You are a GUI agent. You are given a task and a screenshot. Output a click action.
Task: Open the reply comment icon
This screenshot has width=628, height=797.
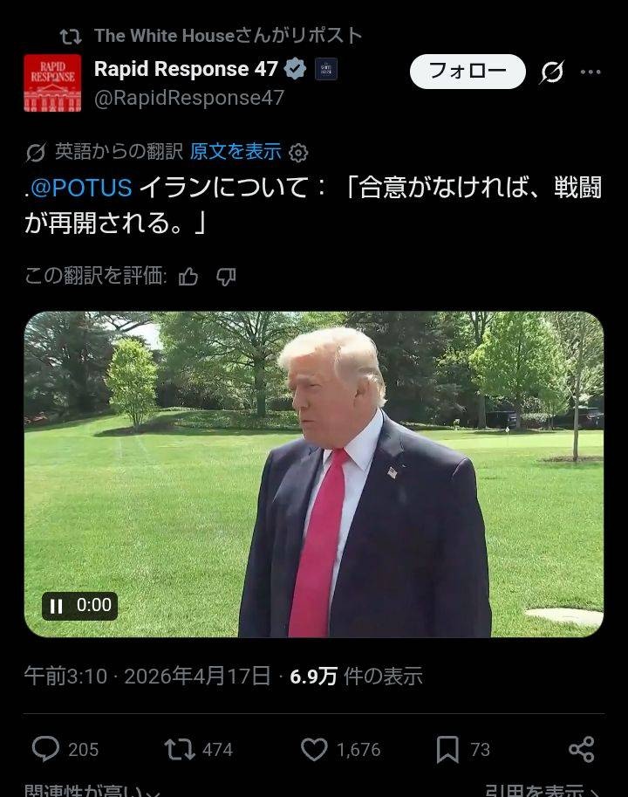[x=45, y=749]
